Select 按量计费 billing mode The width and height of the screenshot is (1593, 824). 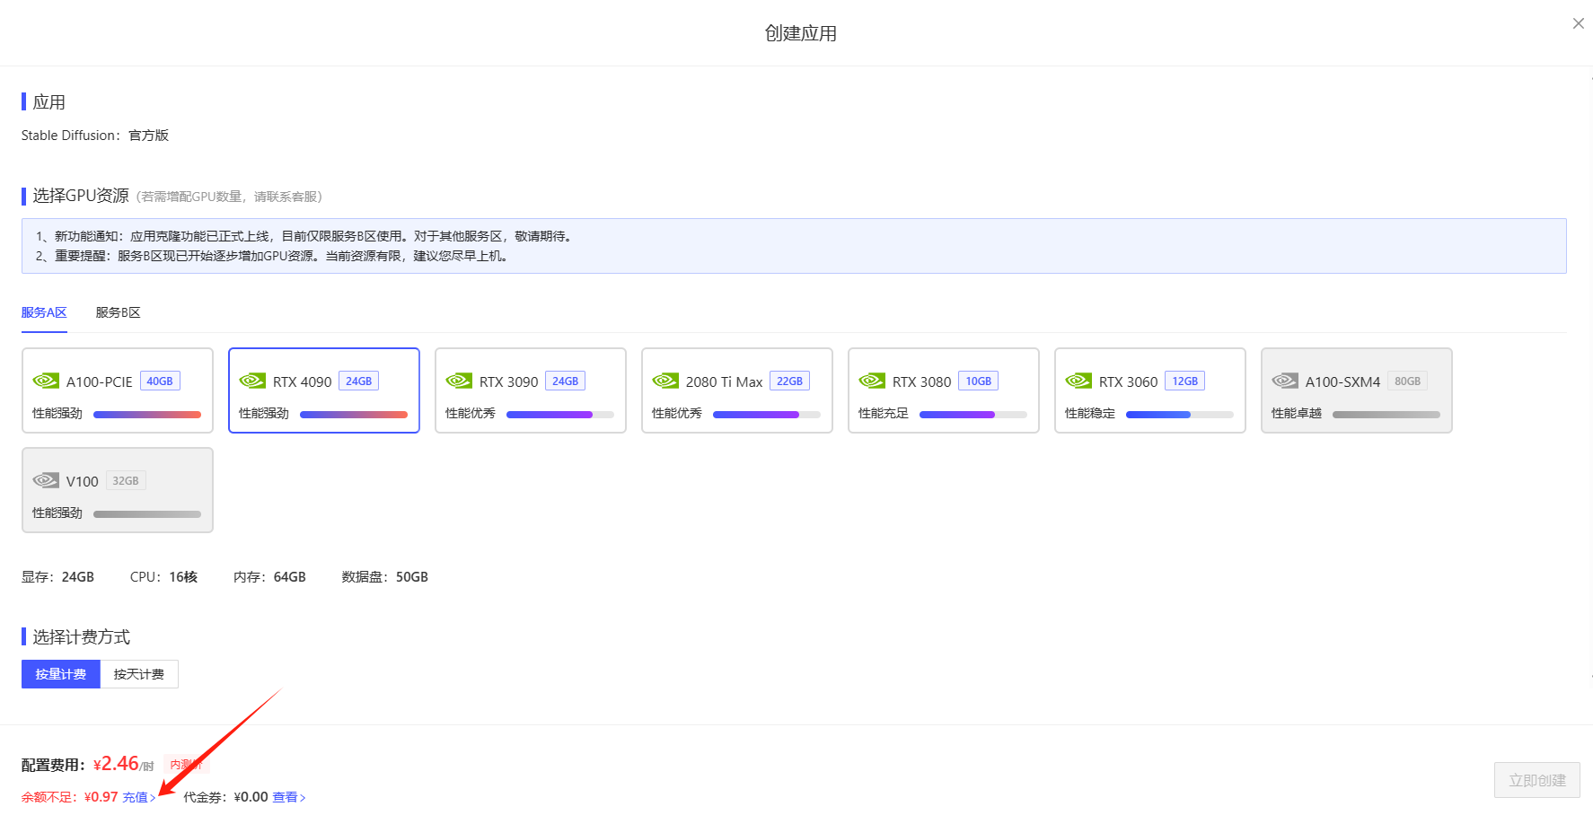pos(61,674)
